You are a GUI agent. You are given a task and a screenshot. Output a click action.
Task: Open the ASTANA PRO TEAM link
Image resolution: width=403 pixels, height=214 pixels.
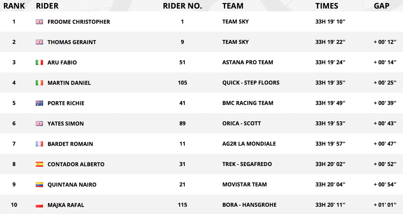click(248, 62)
